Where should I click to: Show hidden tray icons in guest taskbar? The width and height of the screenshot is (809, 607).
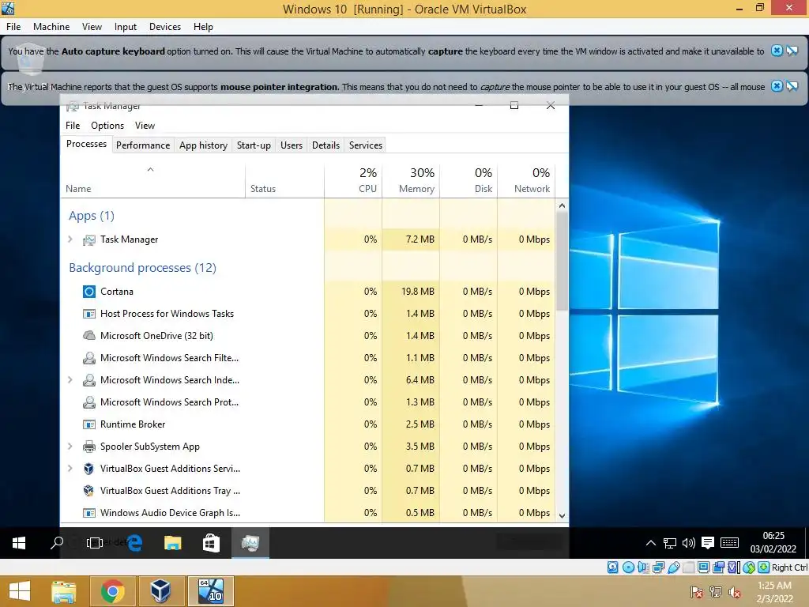tap(651, 543)
